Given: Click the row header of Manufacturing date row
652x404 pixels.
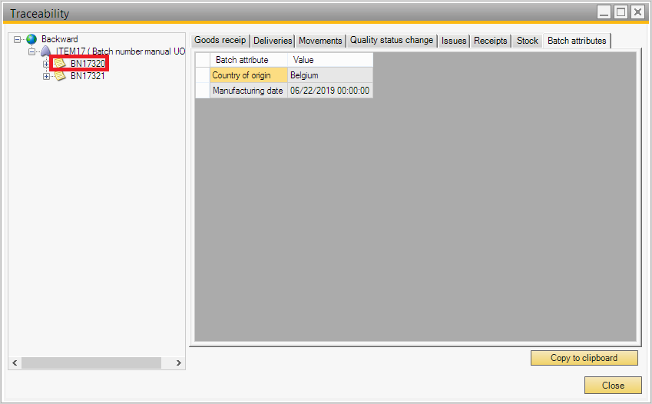Looking at the screenshot, I should (203, 91).
